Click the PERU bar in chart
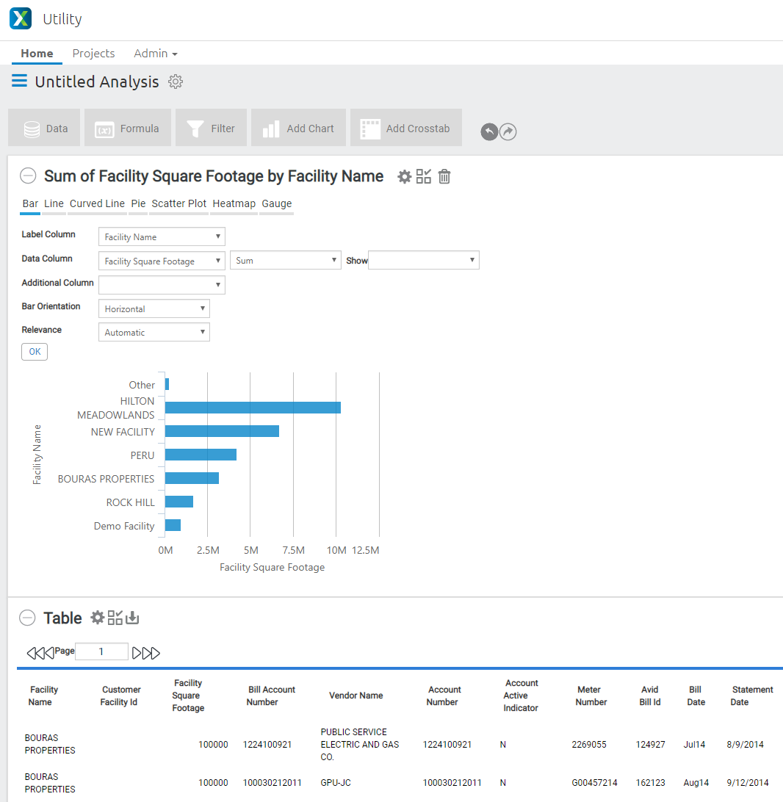Image resolution: width=783 pixels, height=802 pixels. 201,455
